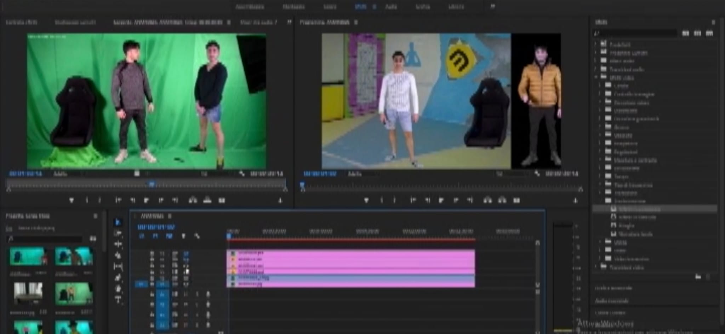Open Program monitor button editor plus

click(x=575, y=200)
